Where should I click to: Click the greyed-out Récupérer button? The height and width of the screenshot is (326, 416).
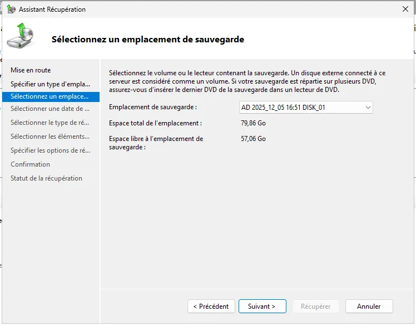315,306
